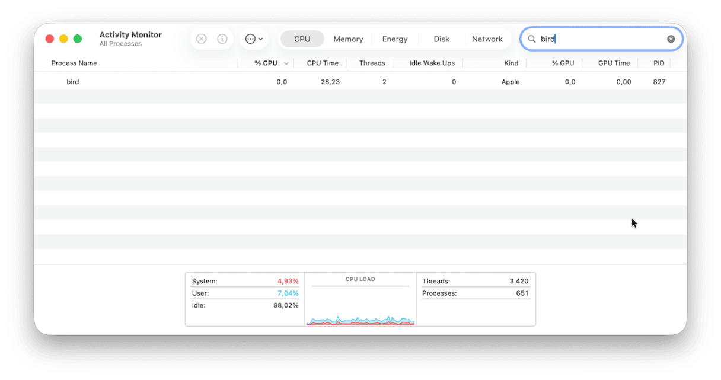721x380 pixels.
Task: Click the magnifying glass search icon
Action: click(532, 39)
